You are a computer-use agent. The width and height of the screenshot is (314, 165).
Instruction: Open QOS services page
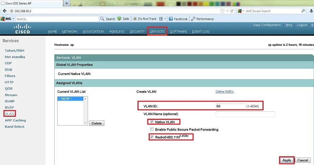click(8, 88)
